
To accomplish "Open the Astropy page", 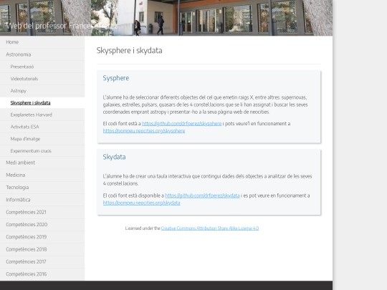I will point(42,91).
